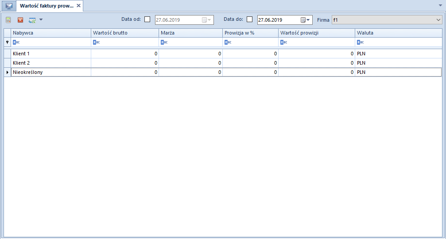Image resolution: width=446 pixels, height=239 pixels.
Task: Sort by the Wartość brutto column header
Action: 125,33
